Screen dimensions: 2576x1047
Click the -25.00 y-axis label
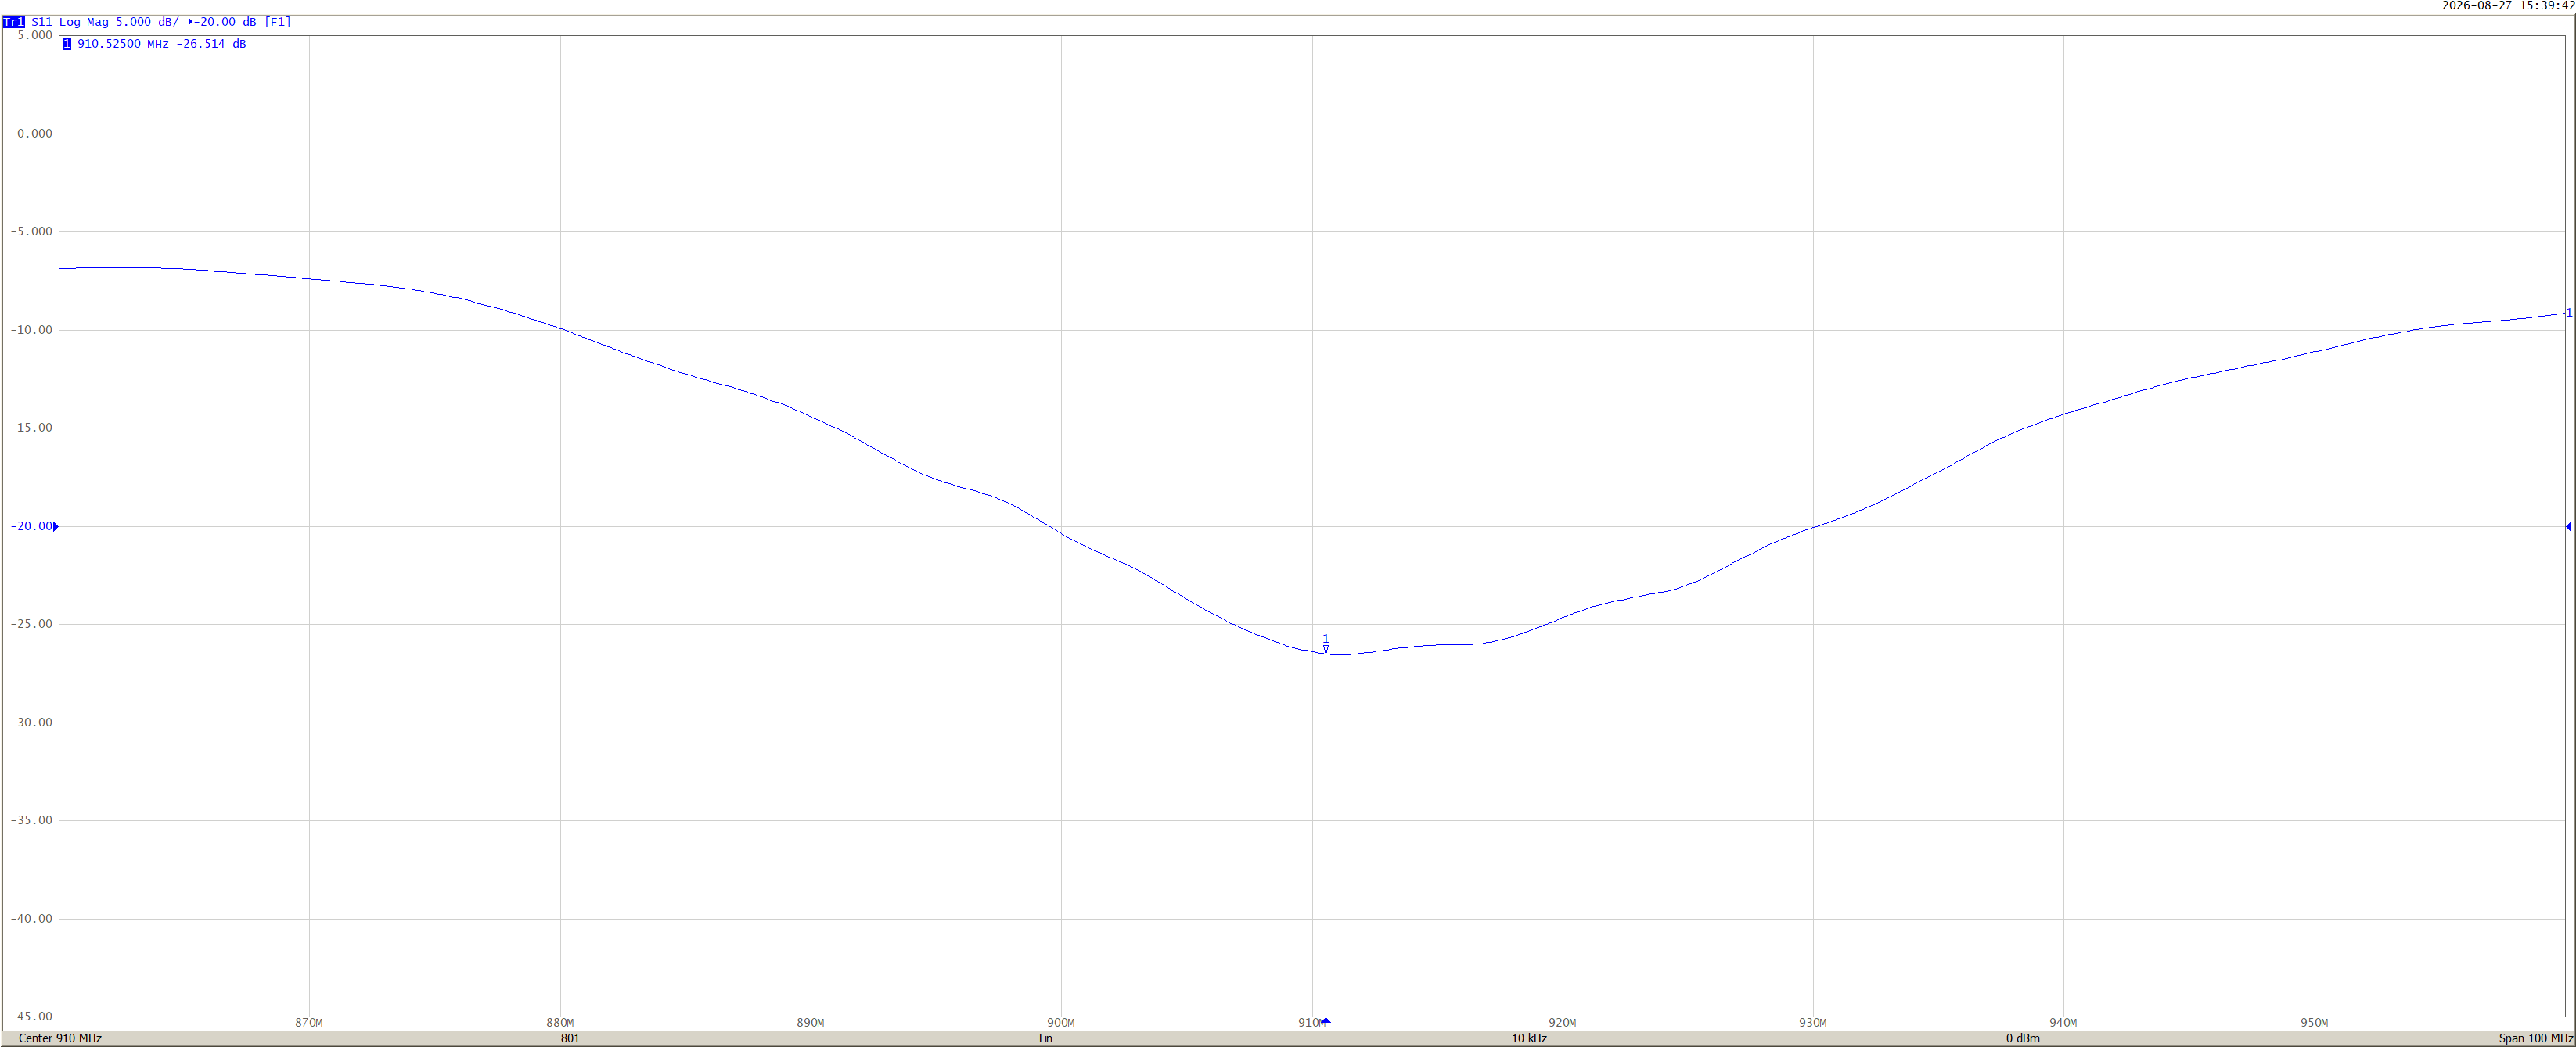click(x=31, y=625)
